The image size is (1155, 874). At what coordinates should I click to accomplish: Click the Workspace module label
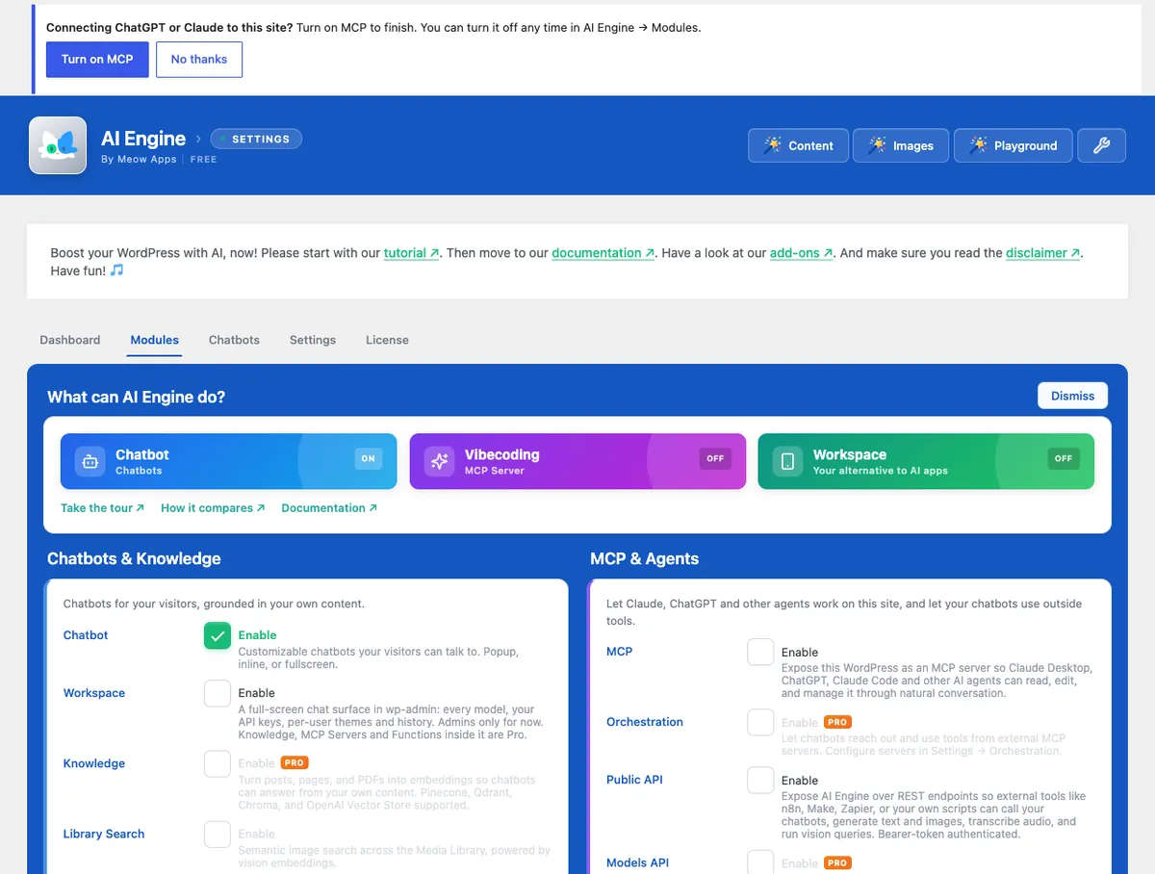94,693
